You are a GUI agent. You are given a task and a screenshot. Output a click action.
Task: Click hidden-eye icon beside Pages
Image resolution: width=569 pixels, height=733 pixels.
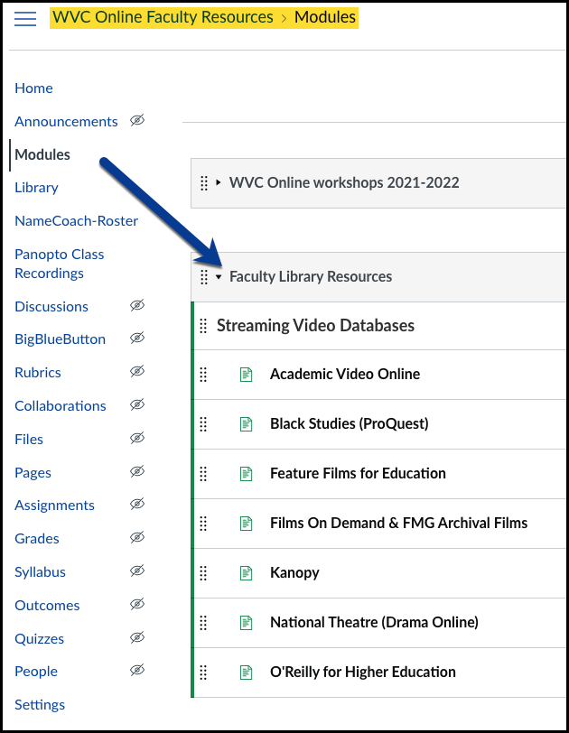point(137,471)
